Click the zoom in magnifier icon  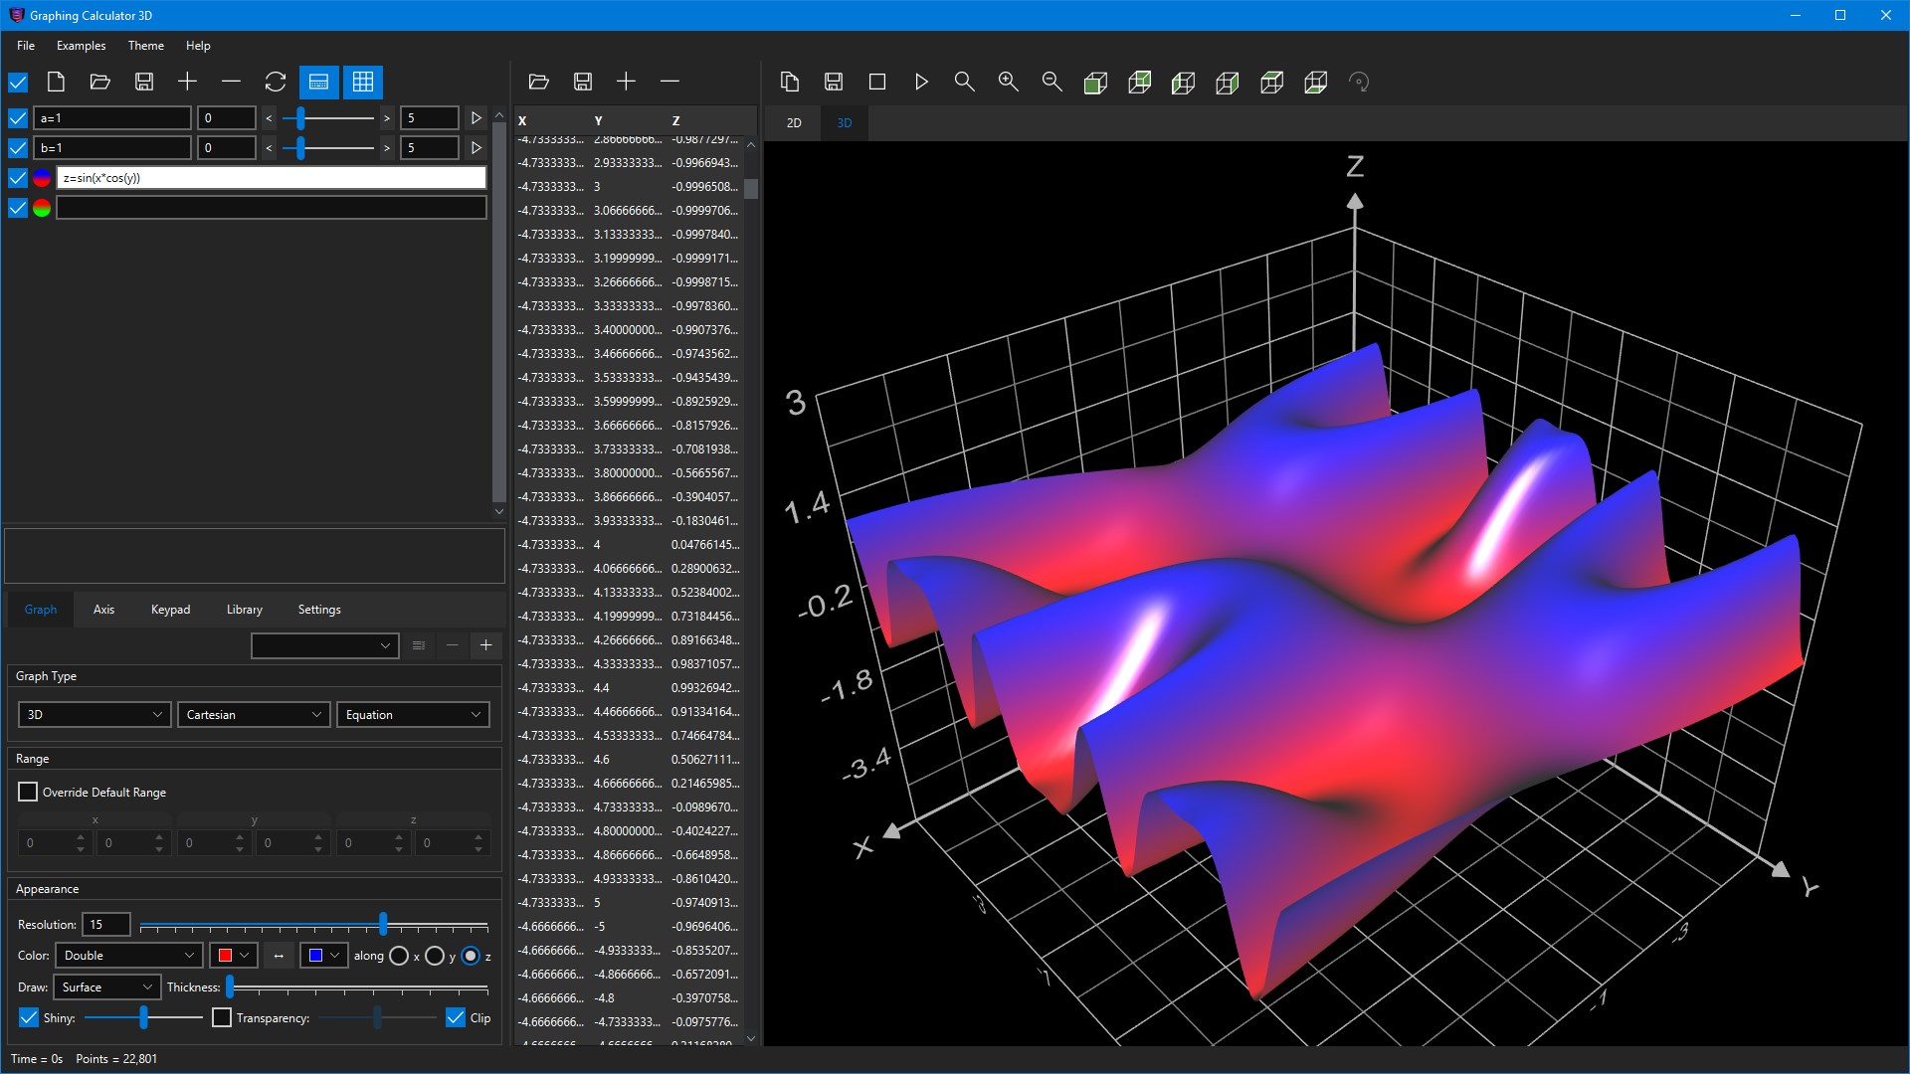[x=1008, y=82]
